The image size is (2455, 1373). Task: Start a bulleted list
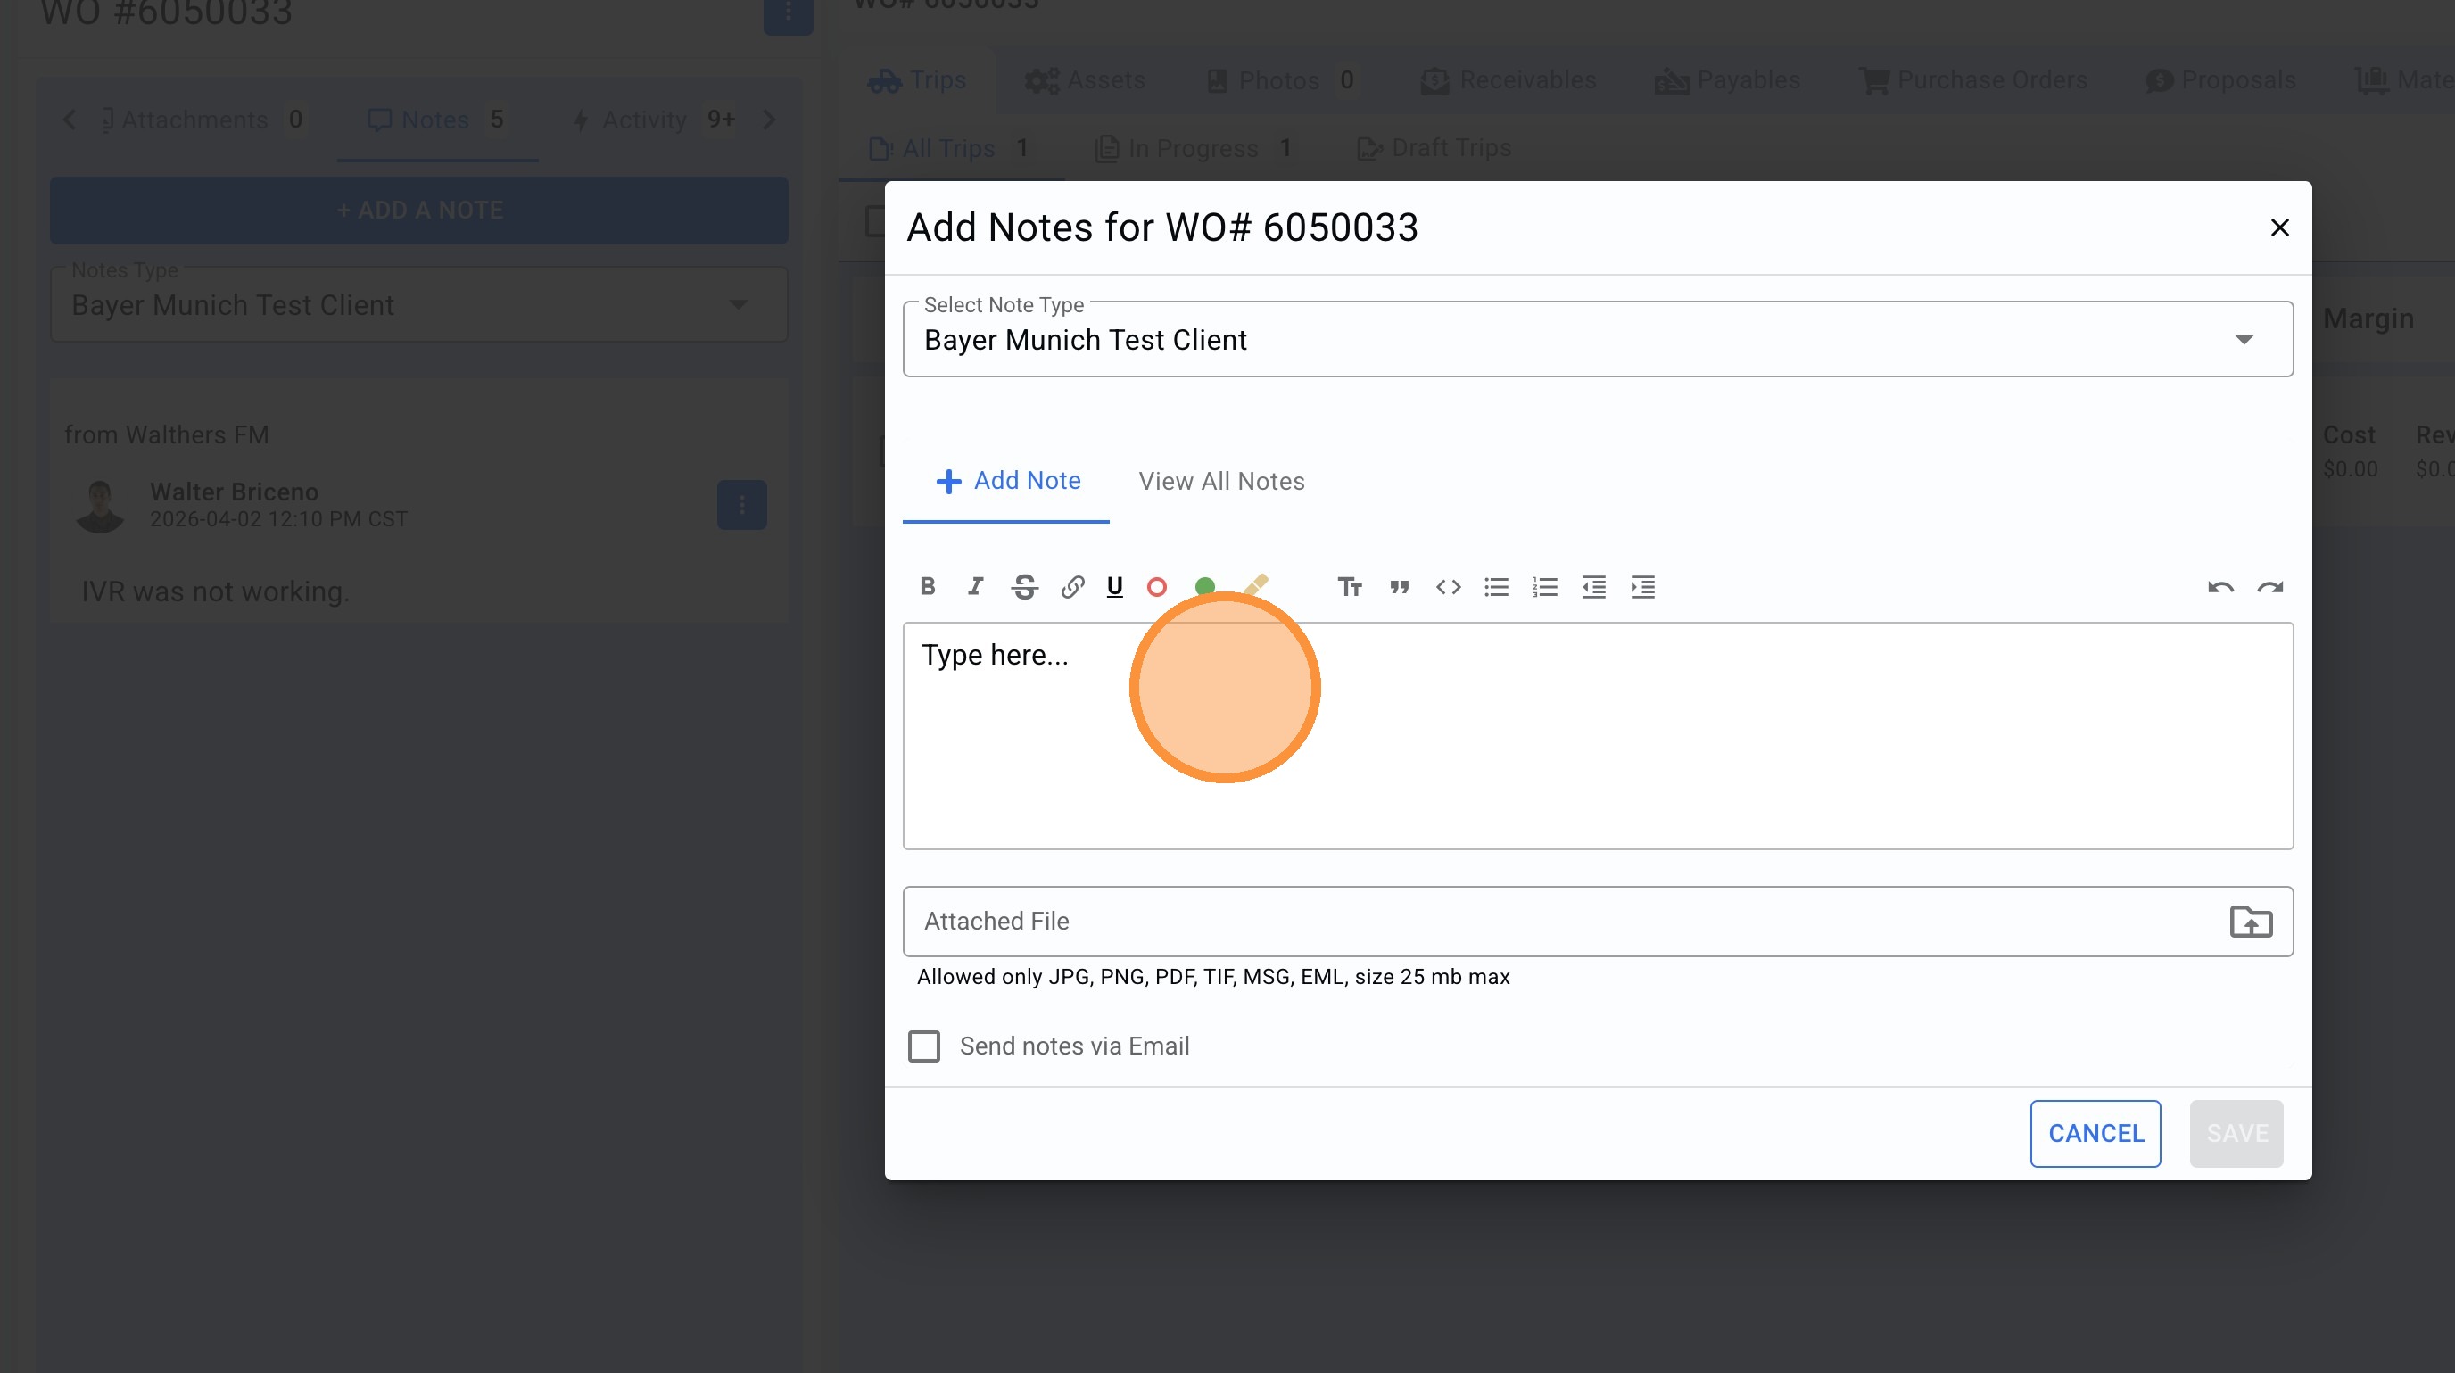(1496, 587)
